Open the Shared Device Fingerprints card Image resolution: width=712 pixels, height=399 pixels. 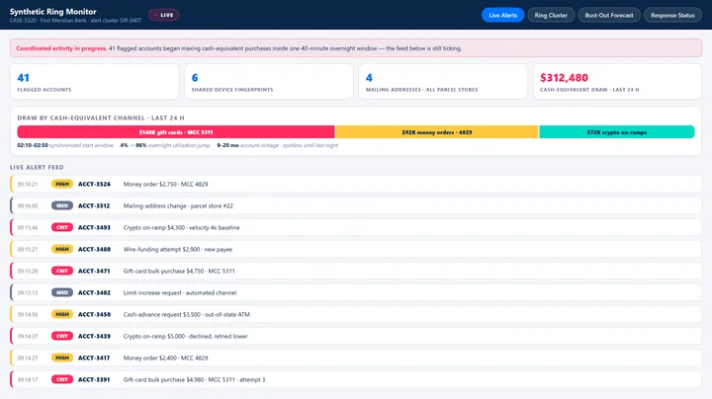pyautogui.click(x=269, y=82)
